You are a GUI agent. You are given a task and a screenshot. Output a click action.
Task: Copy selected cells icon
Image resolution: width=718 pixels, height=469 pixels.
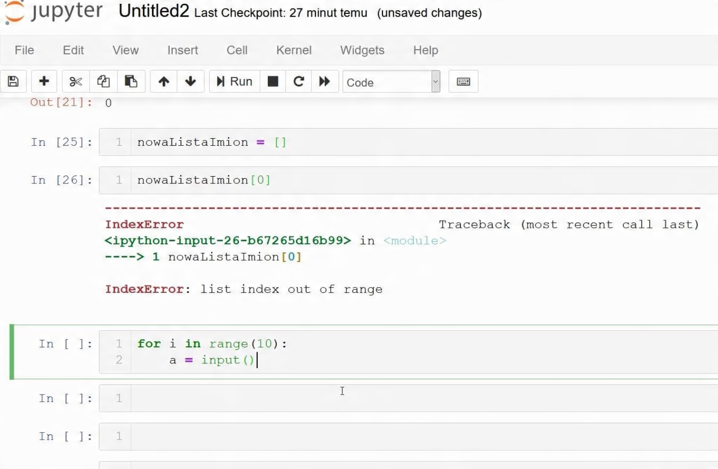point(103,82)
